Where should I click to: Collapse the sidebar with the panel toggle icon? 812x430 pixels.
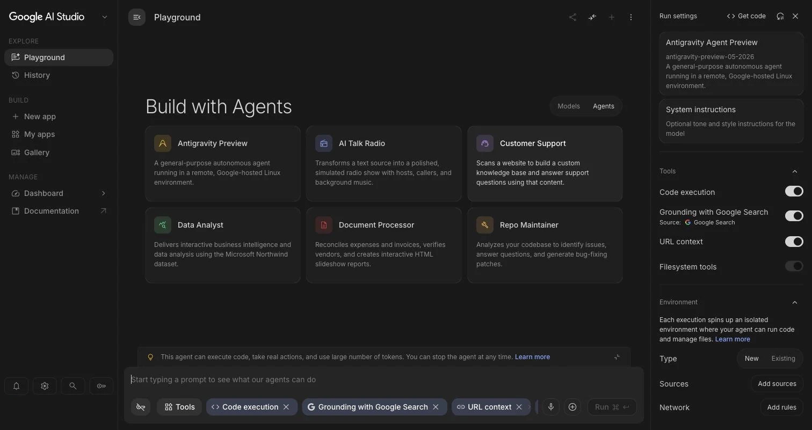(x=137, y=17)
